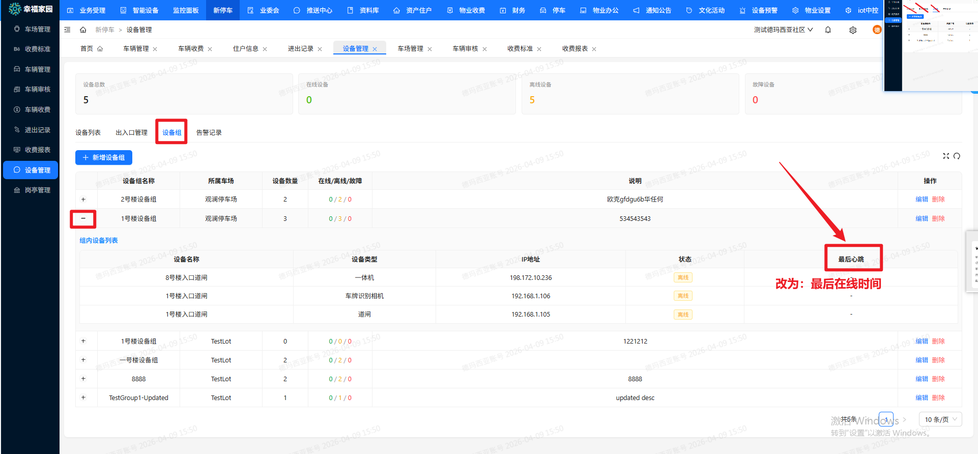Open the 测试德玛西亚社区 community dropdown

[x=783, y=30]
